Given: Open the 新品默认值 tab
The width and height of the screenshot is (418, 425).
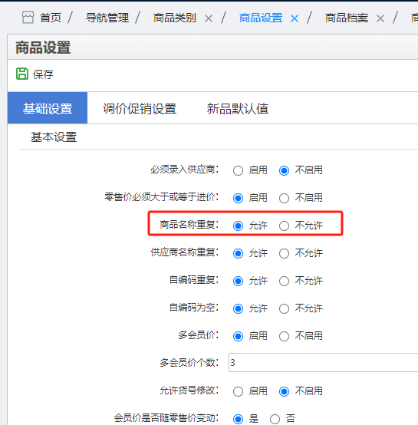Looking at the screenshot, I should coord(238,108).
